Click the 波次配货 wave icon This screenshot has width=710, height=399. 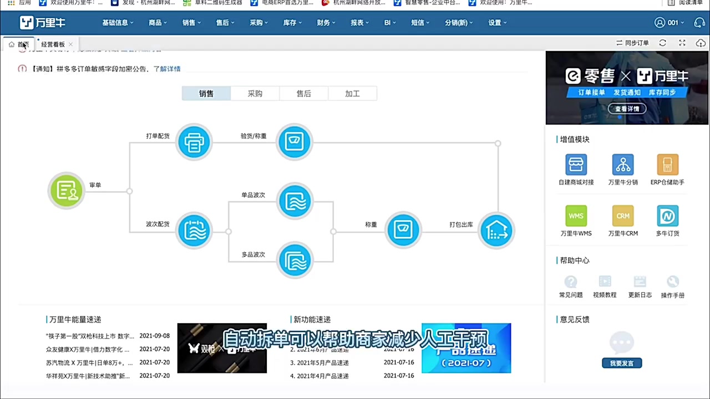click(194, 231)
